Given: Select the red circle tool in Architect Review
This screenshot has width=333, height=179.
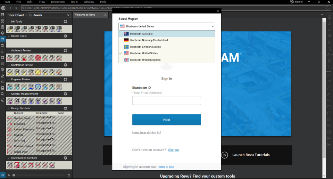Looking at the screenshot, I should tap(38, 57).
